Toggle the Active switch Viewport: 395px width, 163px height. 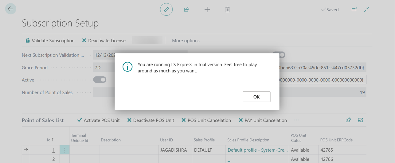(100, 80)
